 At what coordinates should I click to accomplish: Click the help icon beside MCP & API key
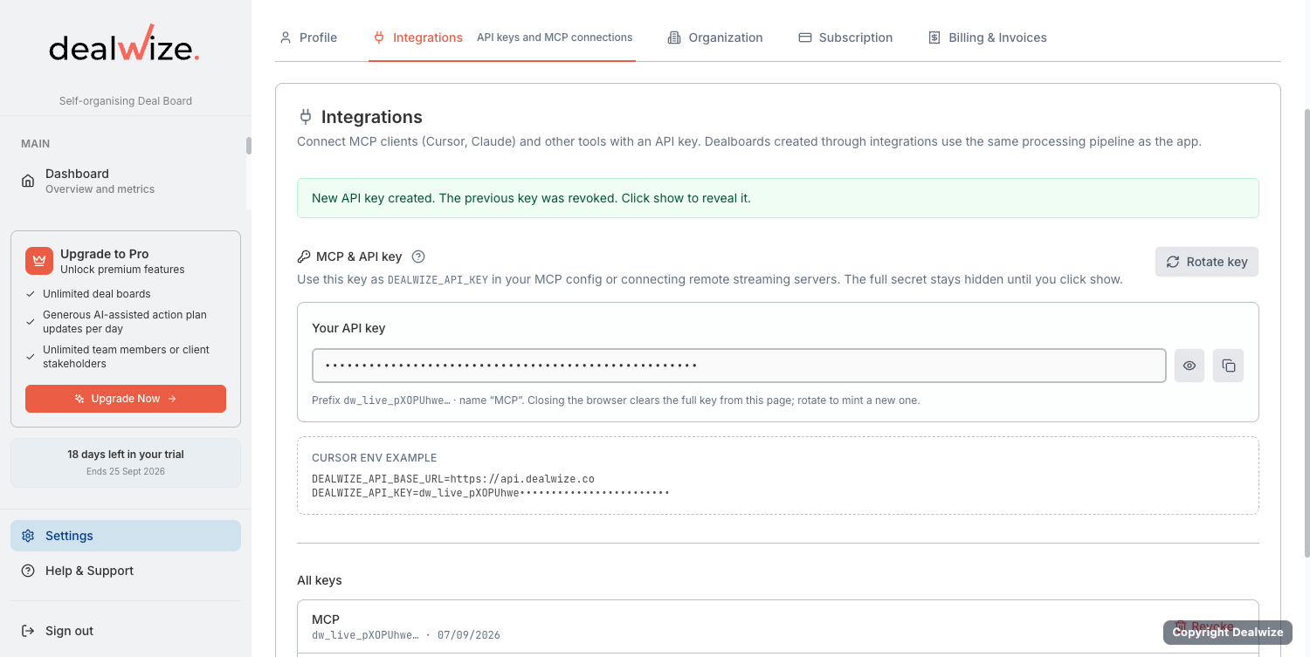coord(418,257)
